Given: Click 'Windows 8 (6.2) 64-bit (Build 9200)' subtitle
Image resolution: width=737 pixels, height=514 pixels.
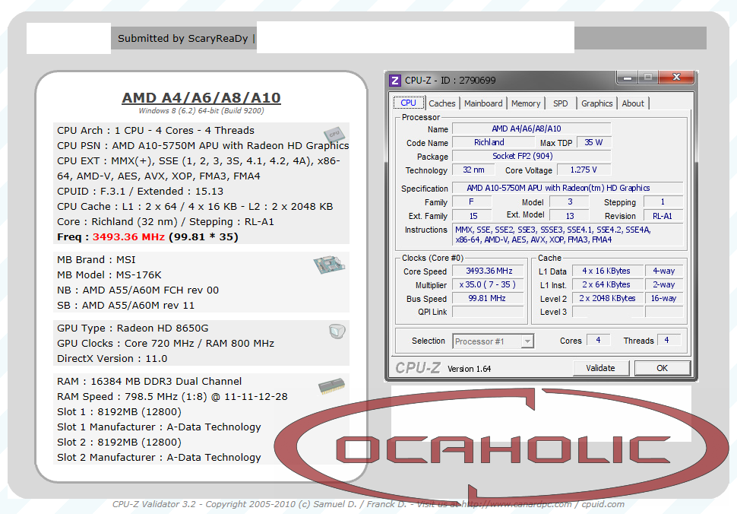Looking at the screenshot, I should coord(201,111).
